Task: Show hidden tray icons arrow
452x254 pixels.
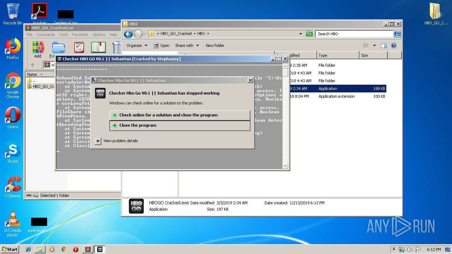Action: [394, 249]
